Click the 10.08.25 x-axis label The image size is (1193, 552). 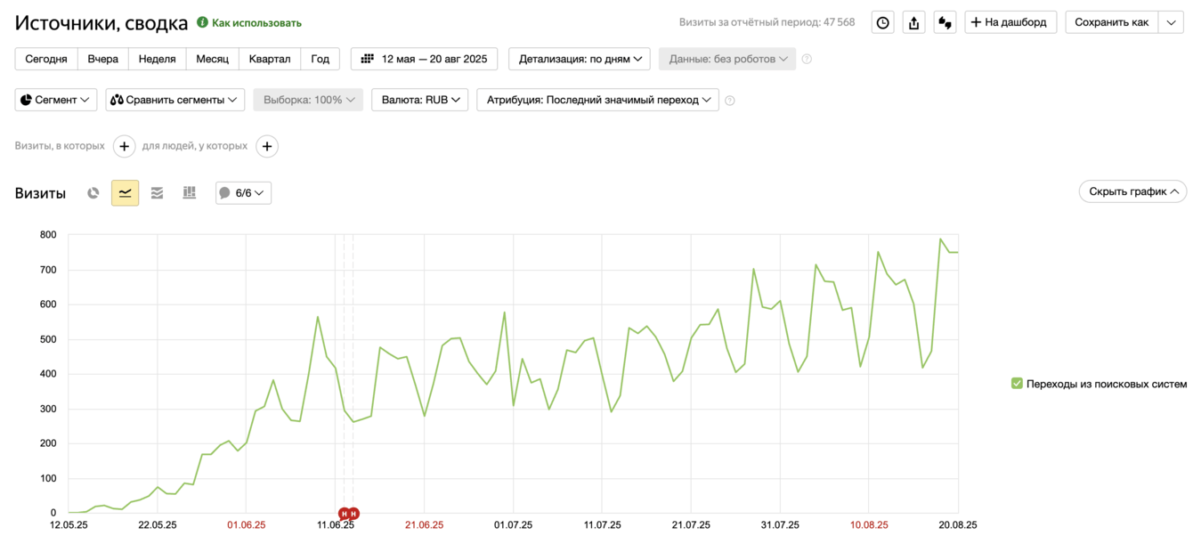click(x=869, y=525)
